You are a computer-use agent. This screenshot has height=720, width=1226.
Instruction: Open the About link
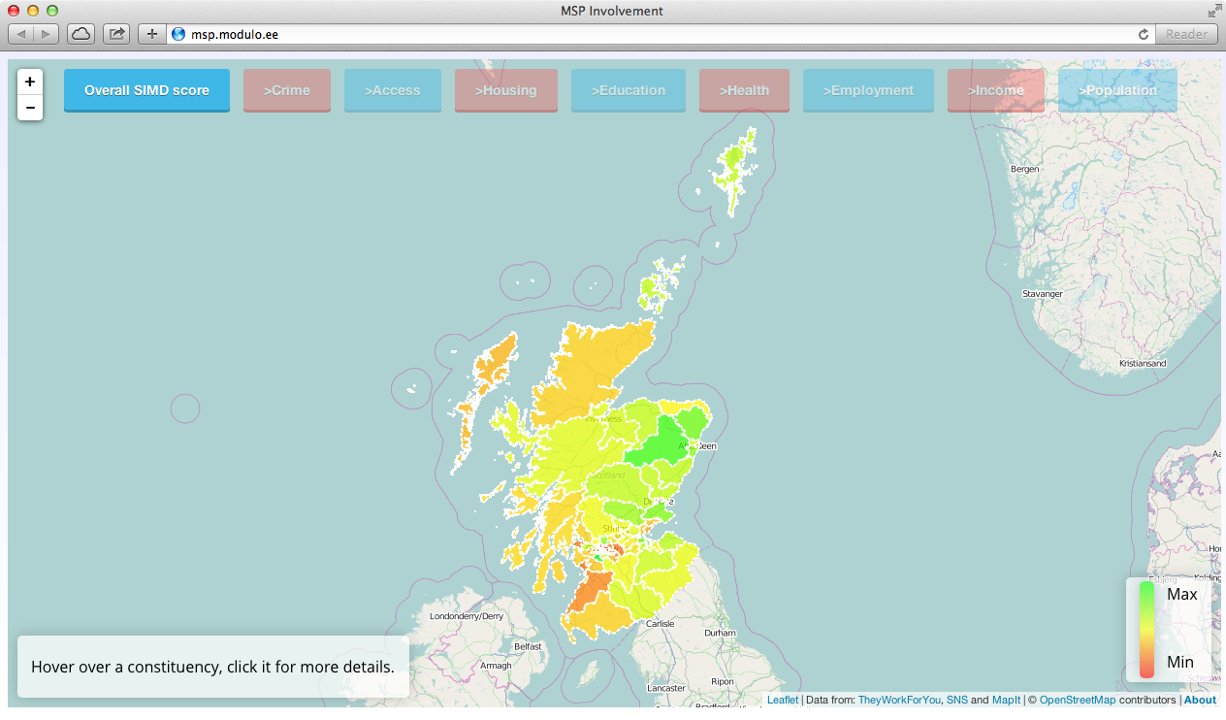click(x=1200, y=700)
